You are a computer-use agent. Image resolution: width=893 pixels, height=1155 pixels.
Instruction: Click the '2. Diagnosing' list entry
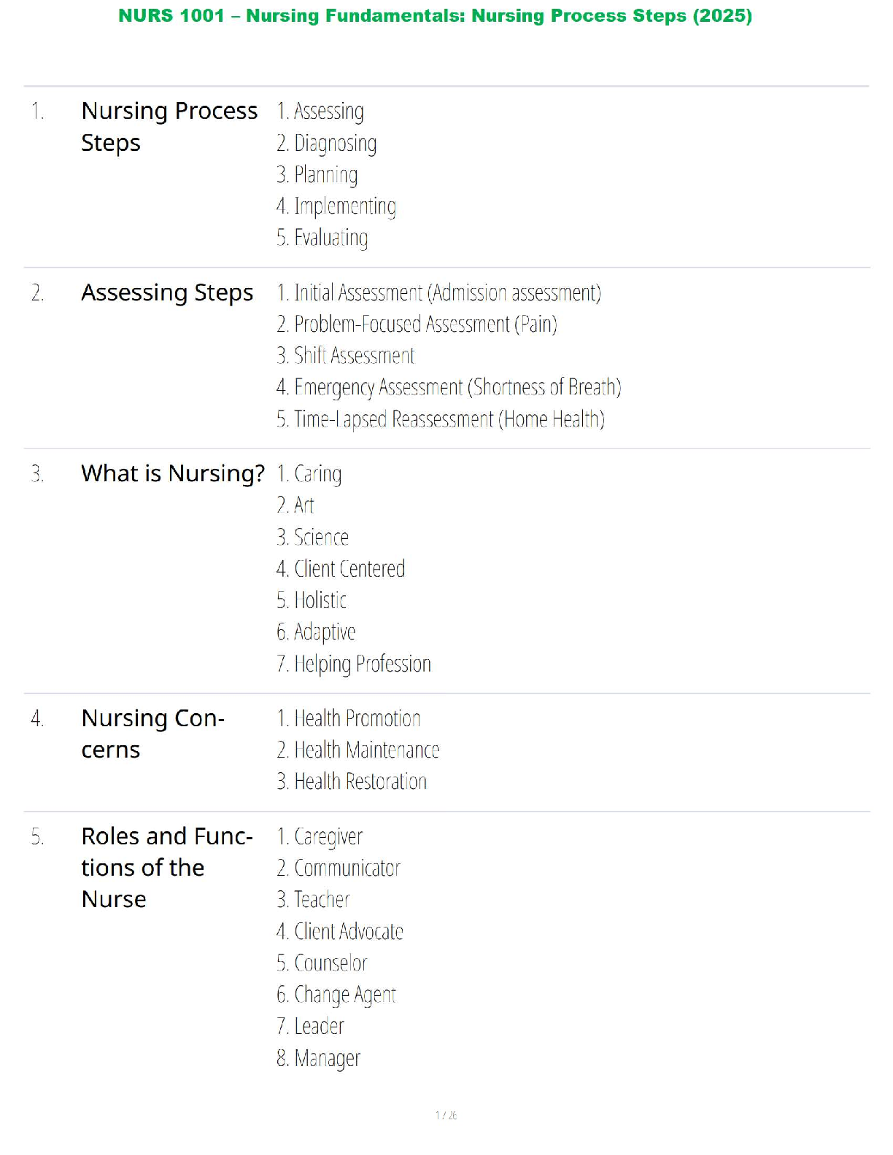pyautogui.click(x=327, y=143)
